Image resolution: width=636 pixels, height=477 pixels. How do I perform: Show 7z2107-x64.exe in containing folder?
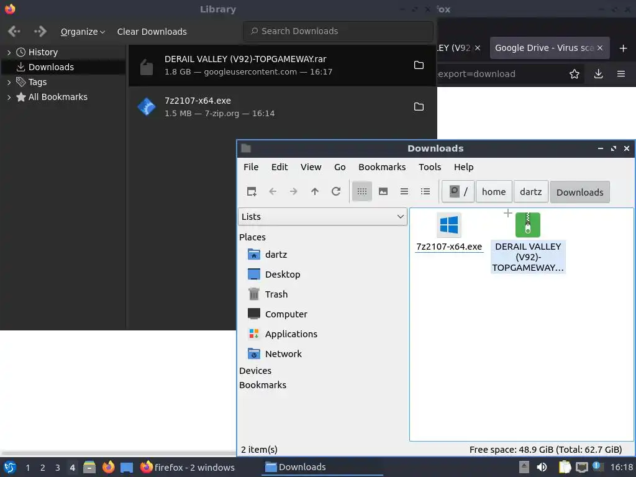(419, 106)
